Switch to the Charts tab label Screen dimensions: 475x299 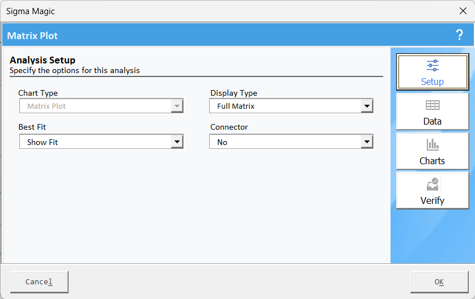pos(432,161)
